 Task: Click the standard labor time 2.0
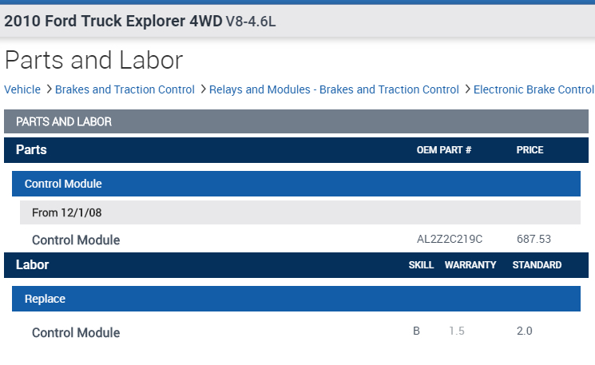tap(525, 331)
